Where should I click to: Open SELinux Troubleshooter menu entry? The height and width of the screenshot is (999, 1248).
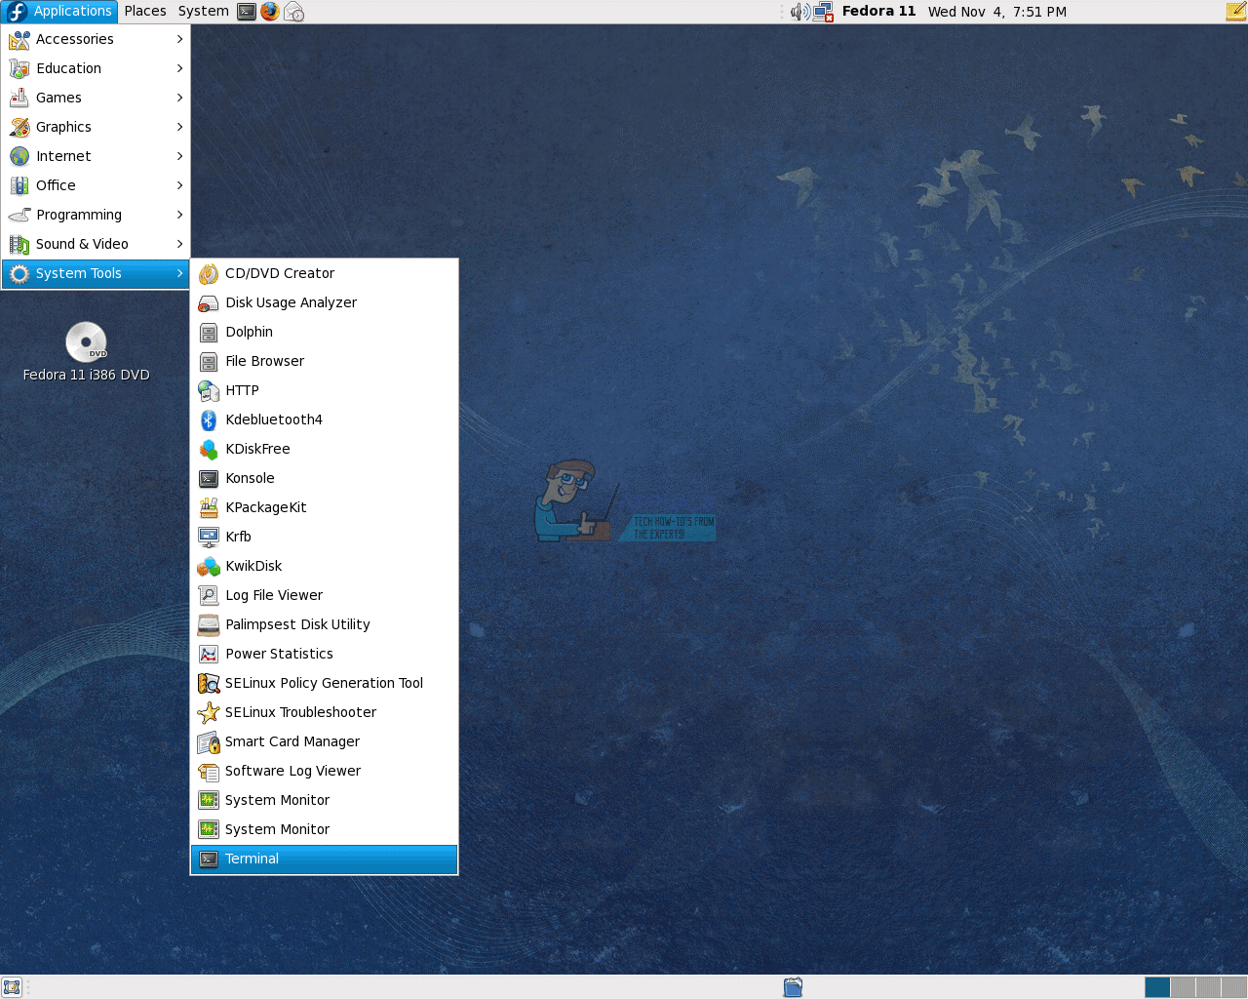point(300,712)
